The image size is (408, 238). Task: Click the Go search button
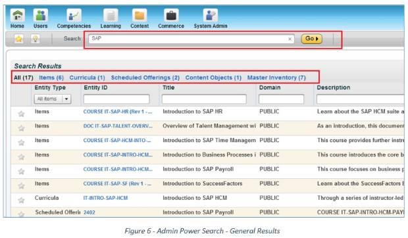pyautogui.click(x=311, y=39)
